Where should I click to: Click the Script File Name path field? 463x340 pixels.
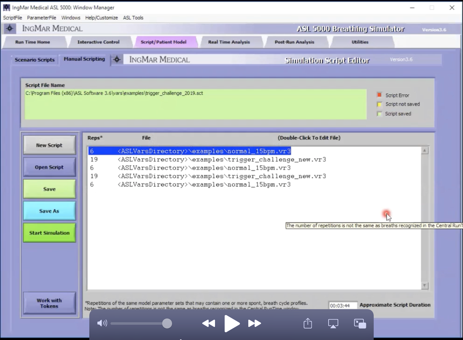(196, 104)
